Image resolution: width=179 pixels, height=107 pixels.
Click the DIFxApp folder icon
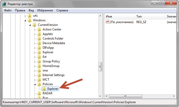[x=39, y=48]
